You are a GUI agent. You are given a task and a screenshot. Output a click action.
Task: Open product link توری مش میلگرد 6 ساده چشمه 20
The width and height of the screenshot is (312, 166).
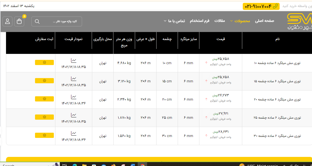(x=277, y=99)
